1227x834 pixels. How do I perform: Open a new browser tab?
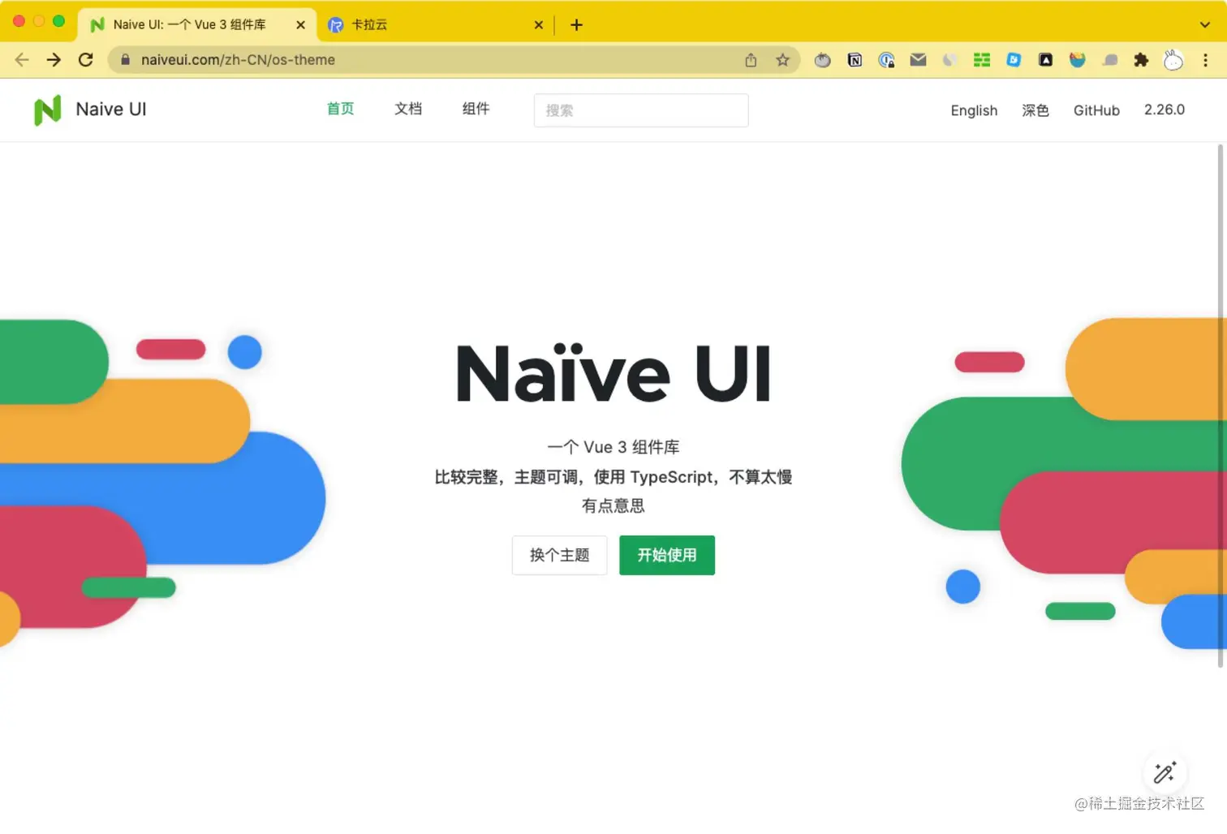click(x=576, y=24)
